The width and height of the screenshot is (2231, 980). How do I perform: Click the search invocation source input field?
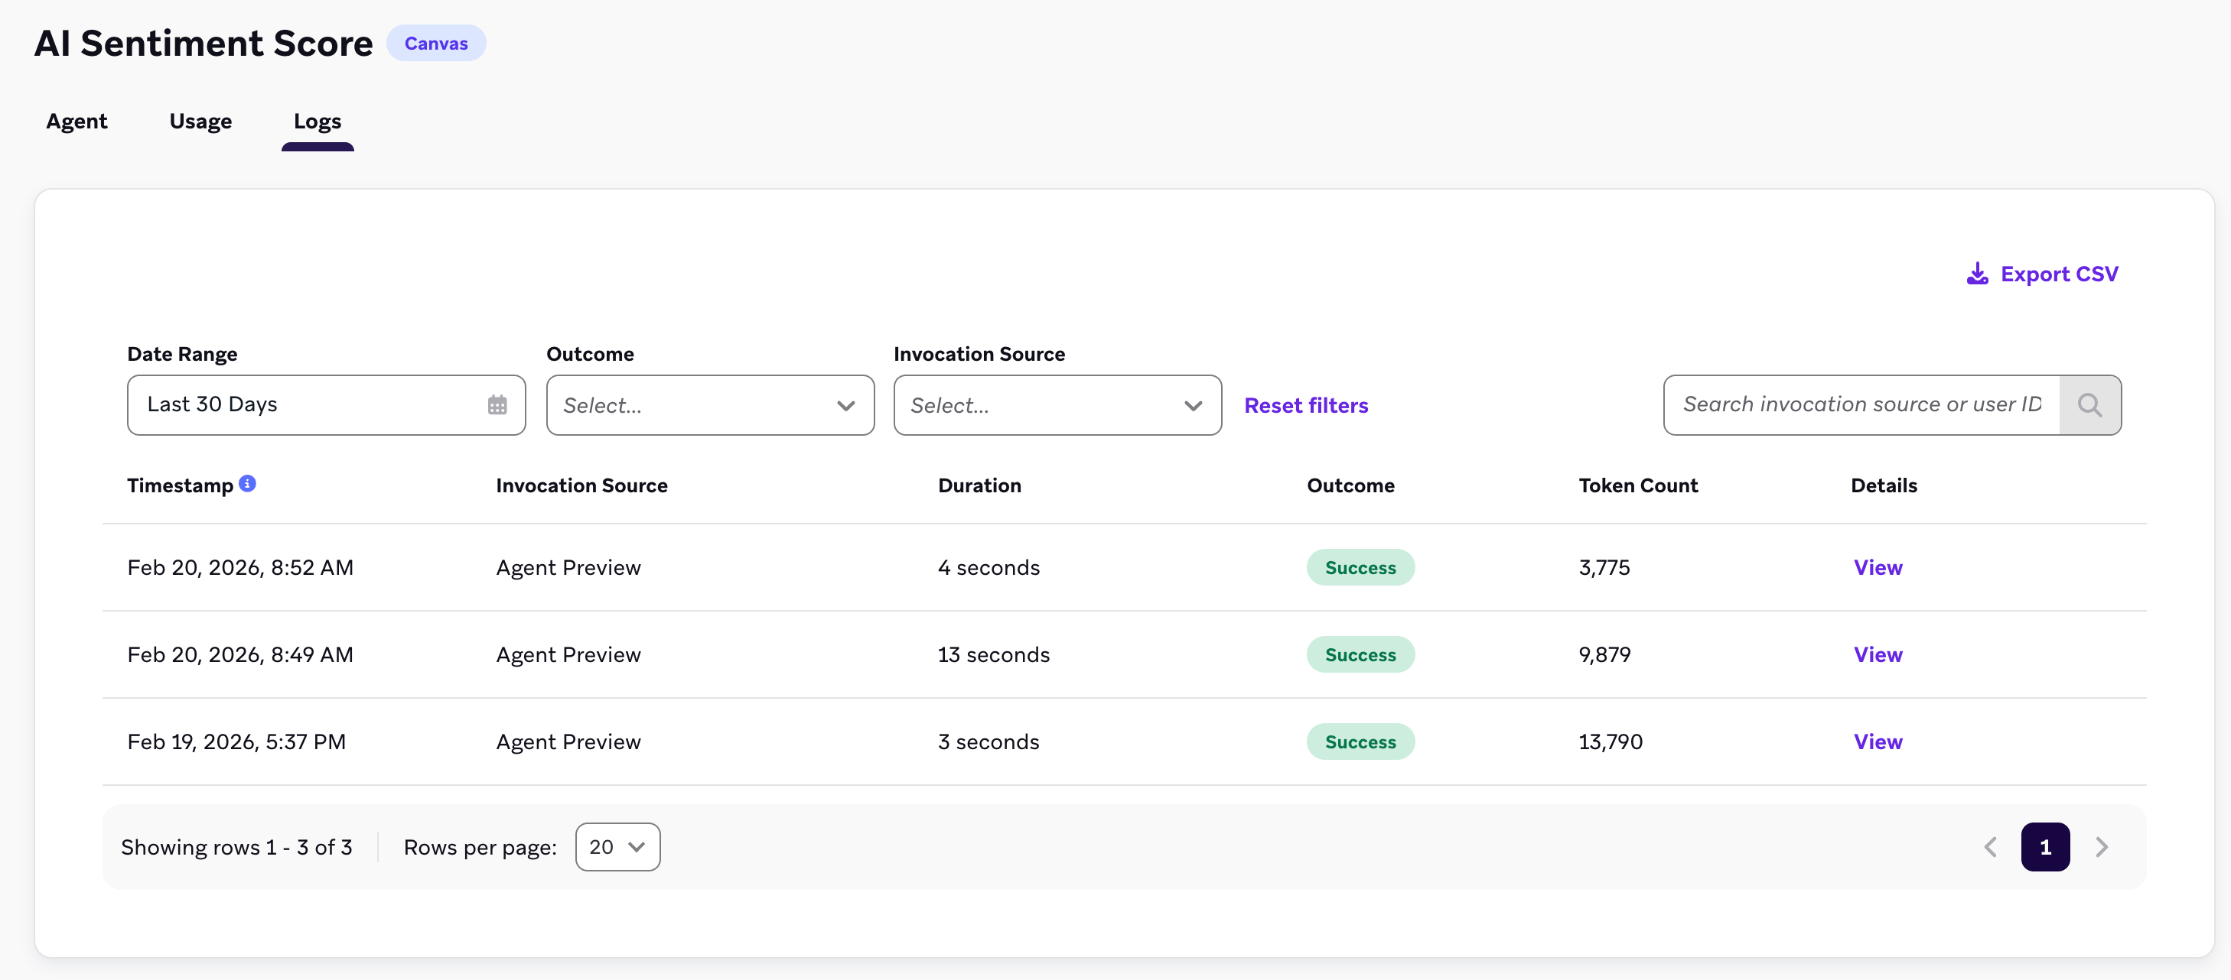1861,405
